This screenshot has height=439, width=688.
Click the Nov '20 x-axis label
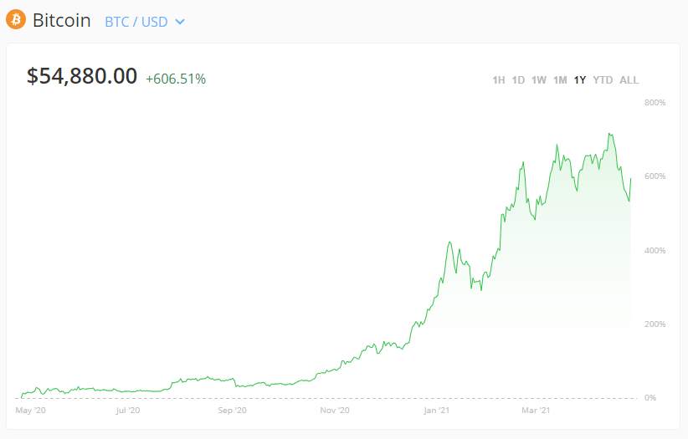click(334, 411)
